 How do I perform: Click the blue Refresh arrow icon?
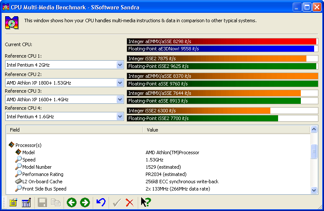click(x=101, y=202)
